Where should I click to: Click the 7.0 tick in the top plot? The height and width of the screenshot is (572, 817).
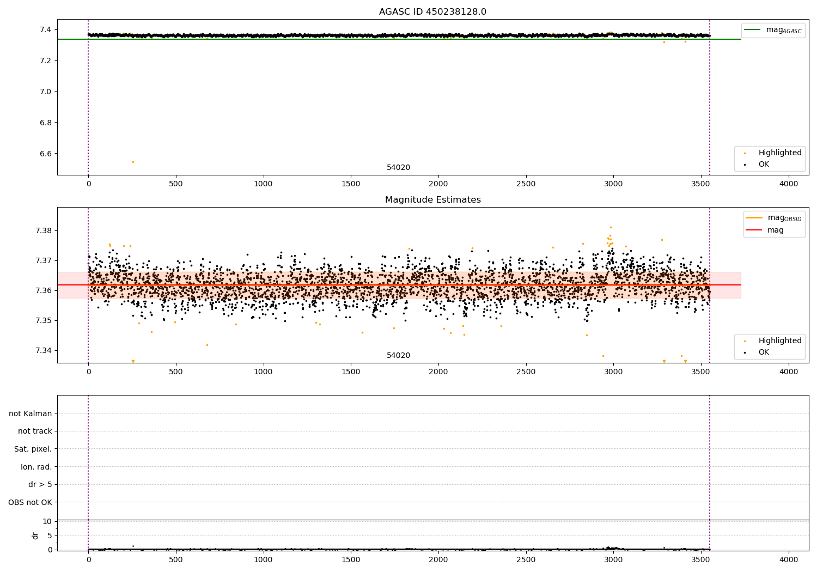coord(46,92)
